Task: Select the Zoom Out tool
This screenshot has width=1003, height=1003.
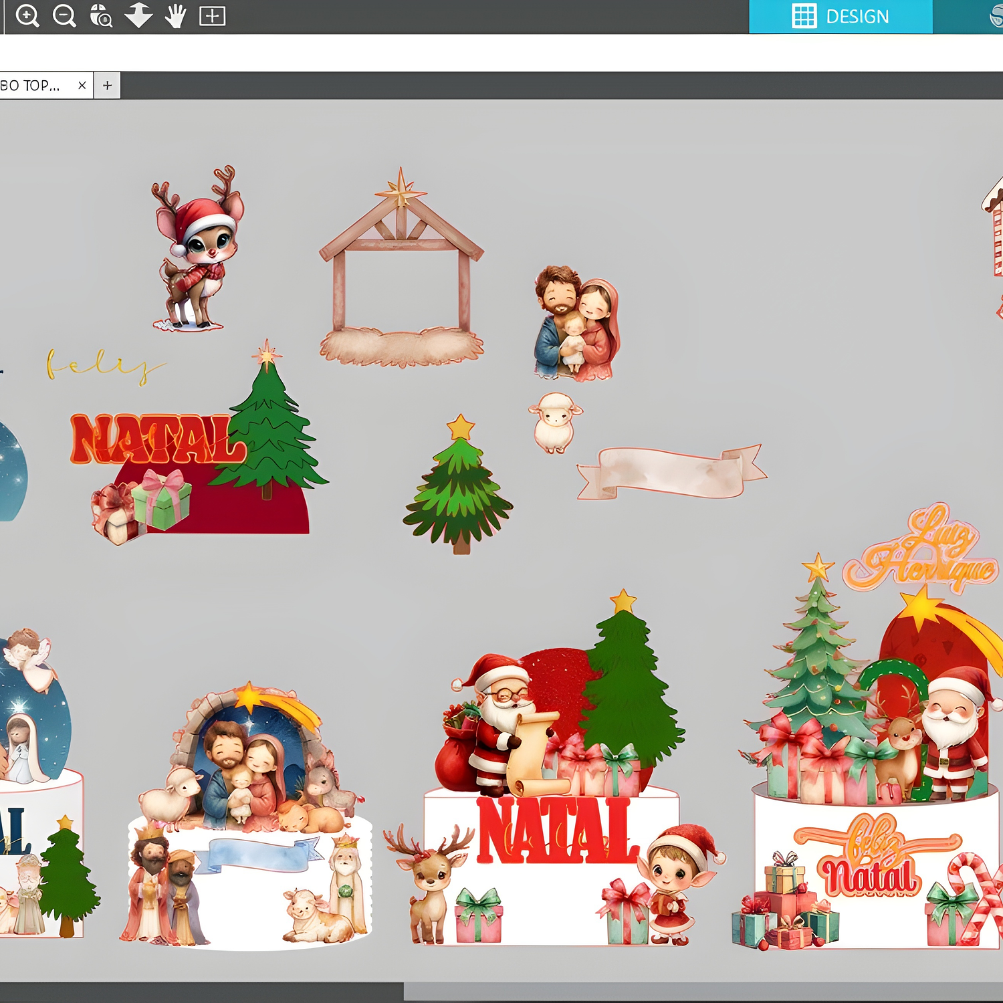Action: [x=64, y=15]
